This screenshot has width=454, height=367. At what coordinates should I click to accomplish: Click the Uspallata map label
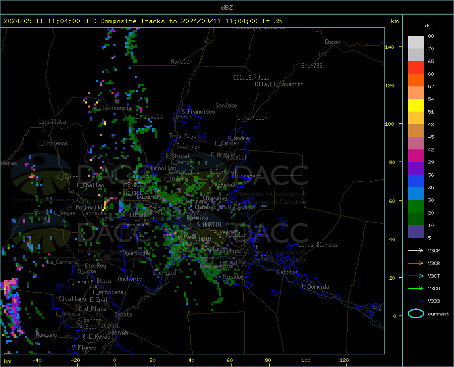click(52, 122)
